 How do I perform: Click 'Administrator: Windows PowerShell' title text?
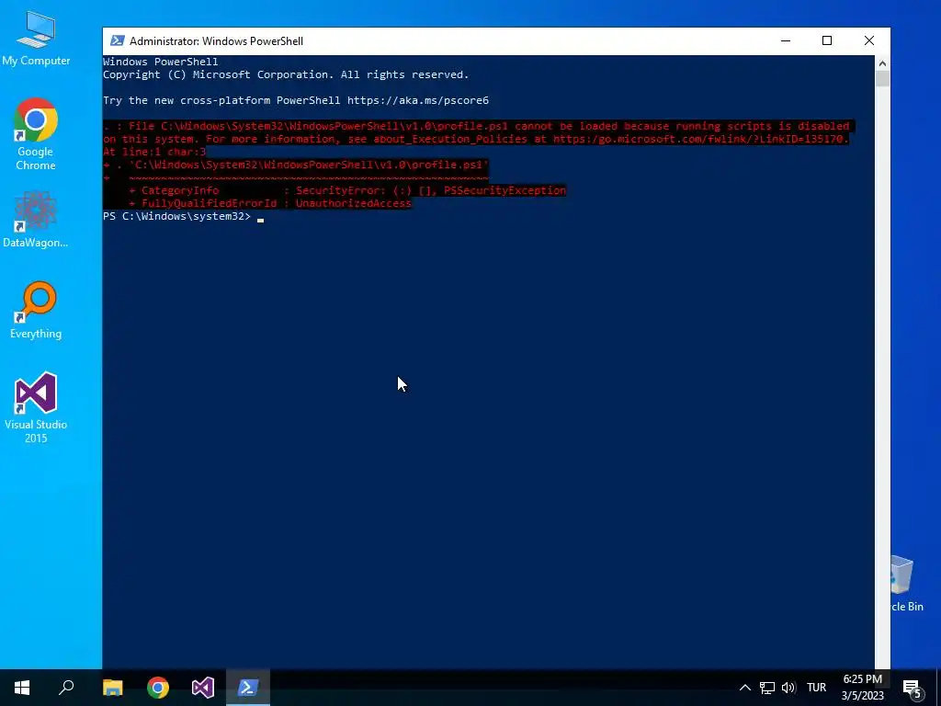216,40
